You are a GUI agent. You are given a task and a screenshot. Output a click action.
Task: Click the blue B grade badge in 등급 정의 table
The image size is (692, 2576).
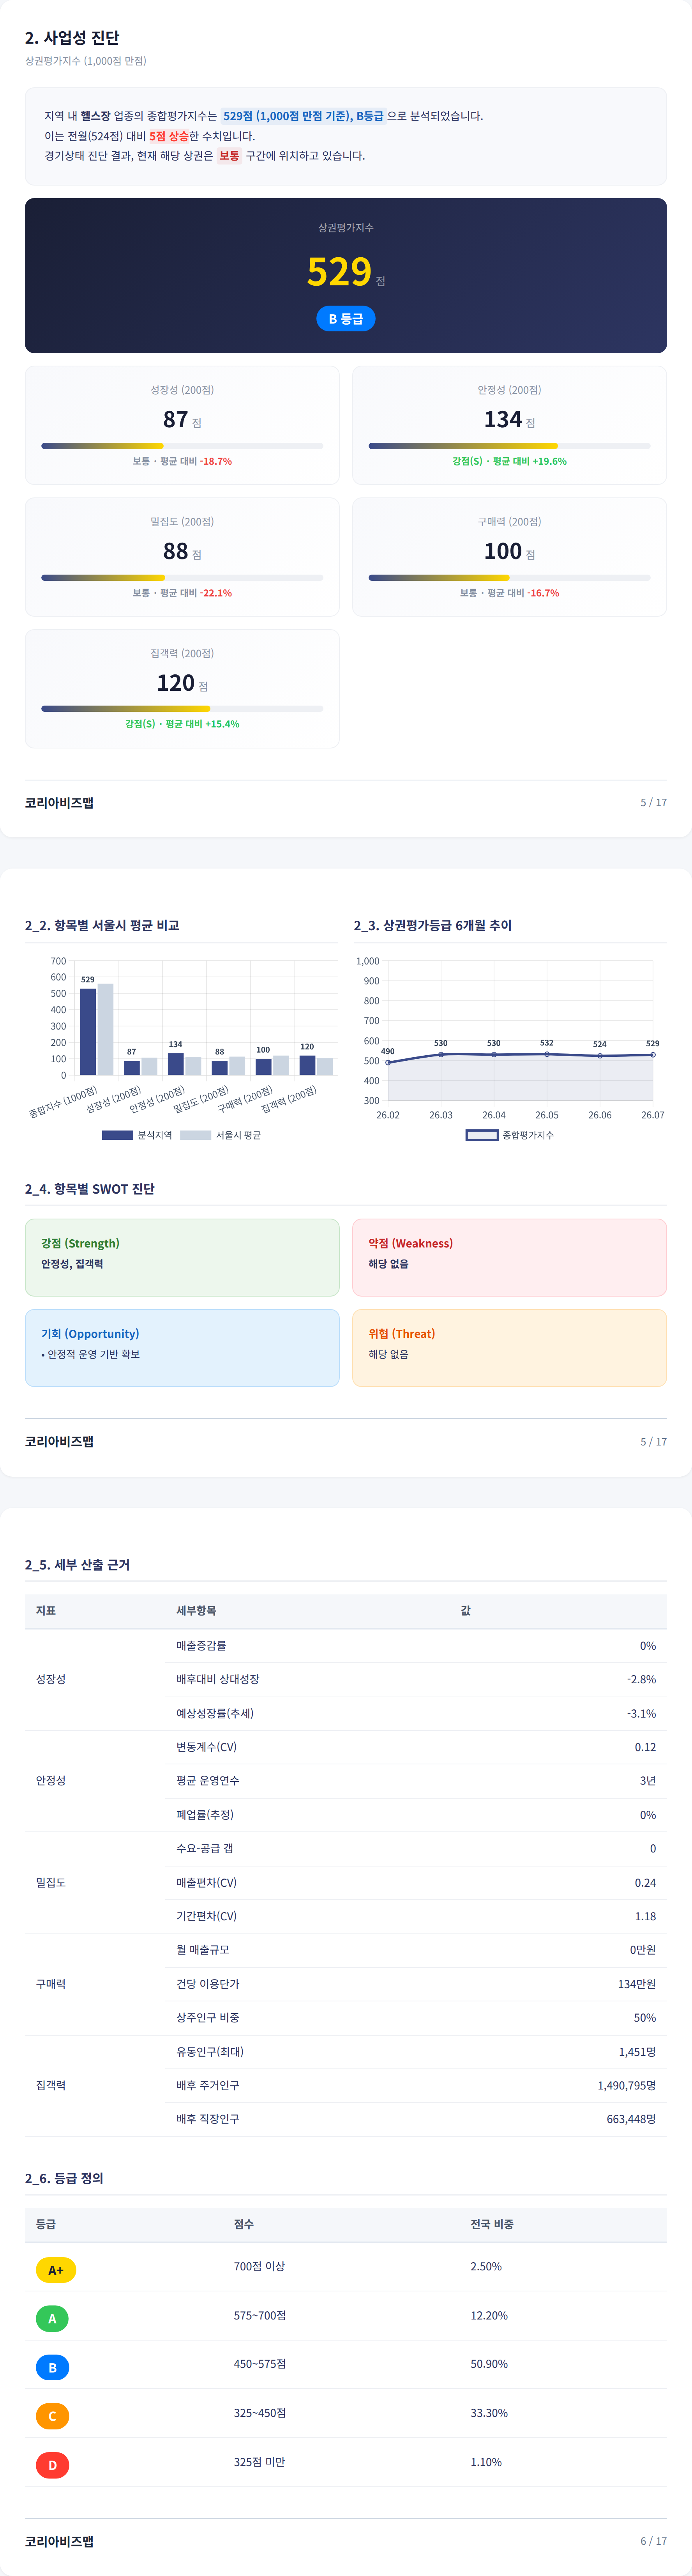click(x=52, y=2368)
